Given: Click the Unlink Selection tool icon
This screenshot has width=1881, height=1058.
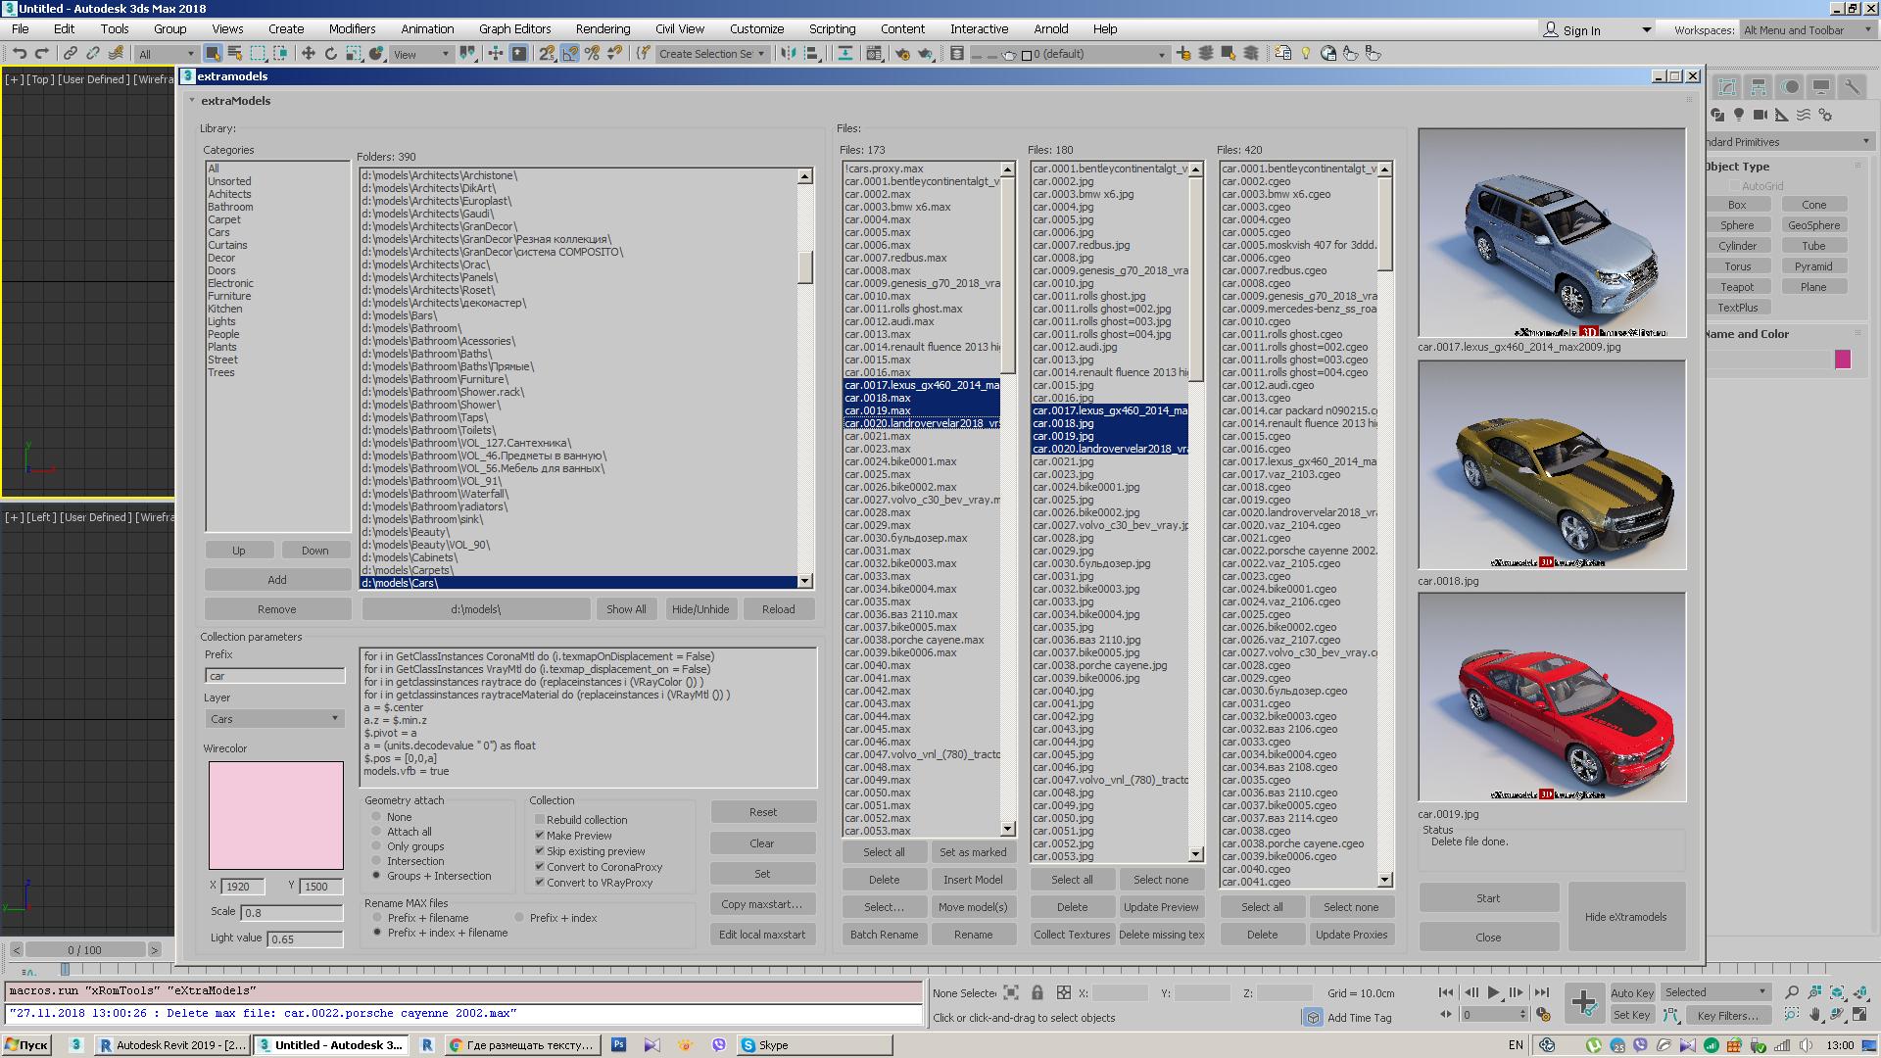Looking at the screenshot, I should tap(93, 54).
